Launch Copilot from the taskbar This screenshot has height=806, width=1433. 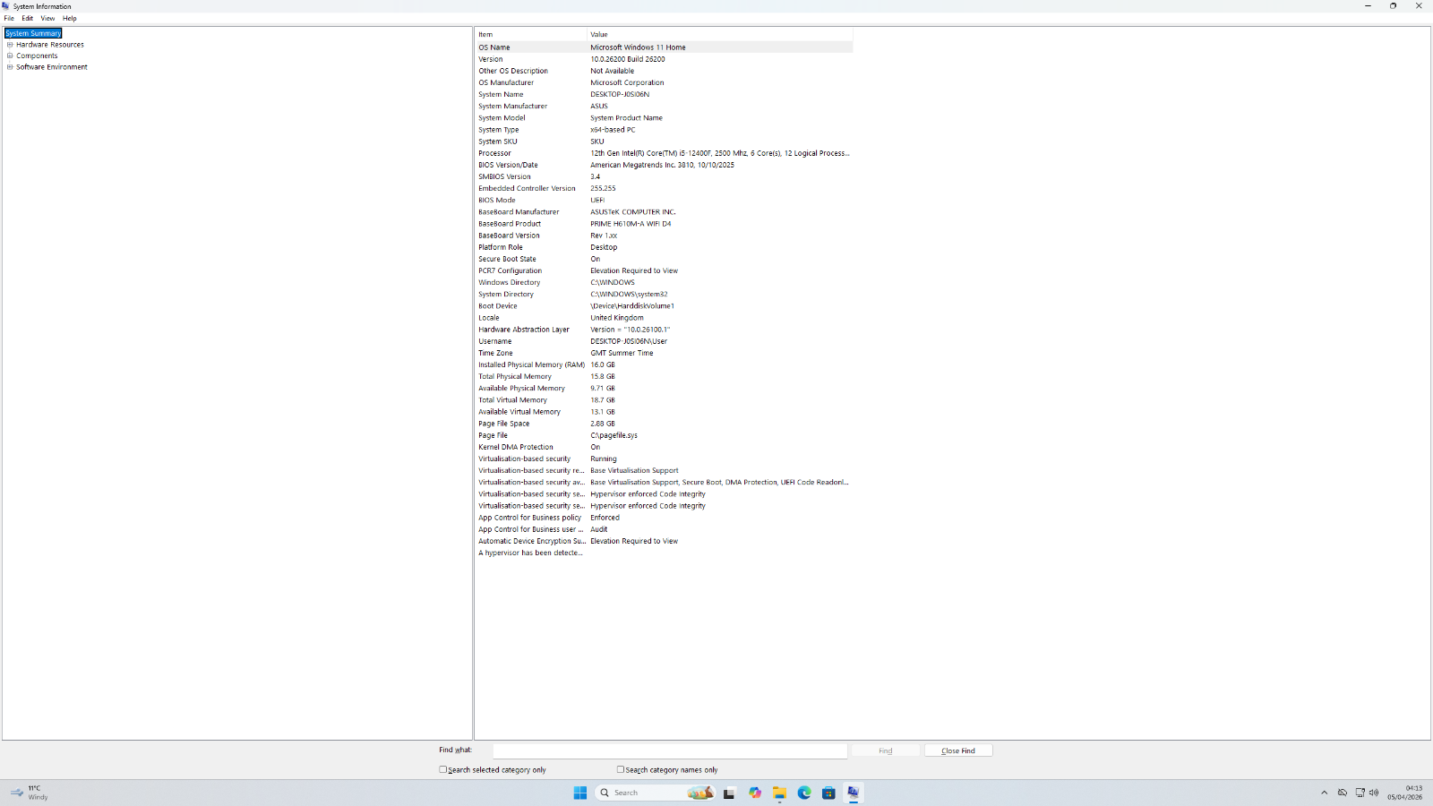coord(755,793)
